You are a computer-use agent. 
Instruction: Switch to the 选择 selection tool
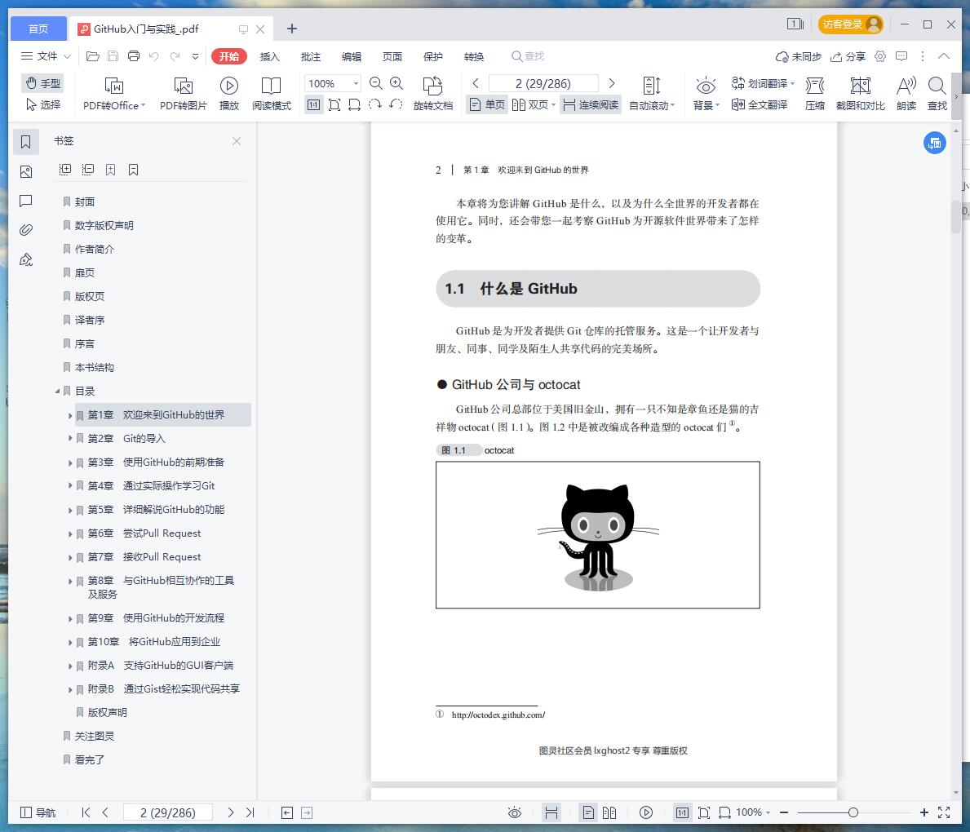click(42, 104)
